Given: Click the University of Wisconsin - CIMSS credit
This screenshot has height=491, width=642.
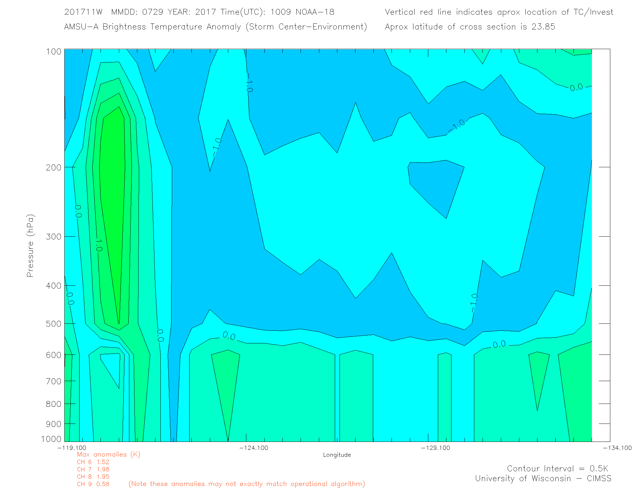Looking at the screenshot, I should click(543, 479).
